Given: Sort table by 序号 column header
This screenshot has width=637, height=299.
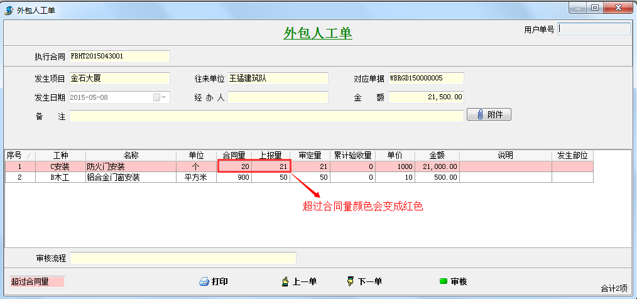Looking at the screenshot, I should (x=14, y=155).
